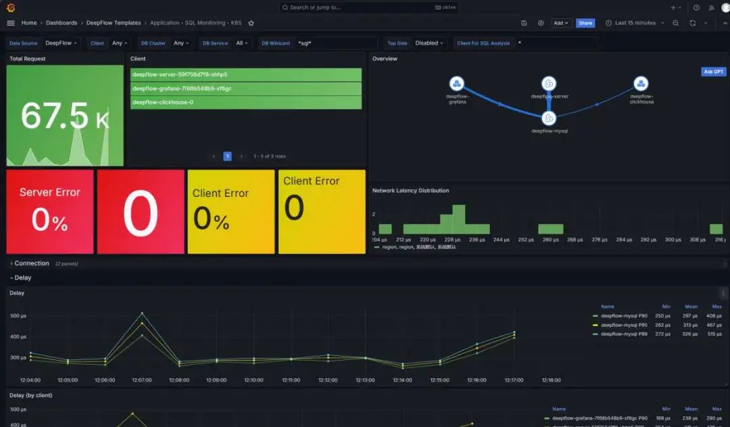730x427 pixels.
Task: Click the Share button
Action: coord(585,23)
